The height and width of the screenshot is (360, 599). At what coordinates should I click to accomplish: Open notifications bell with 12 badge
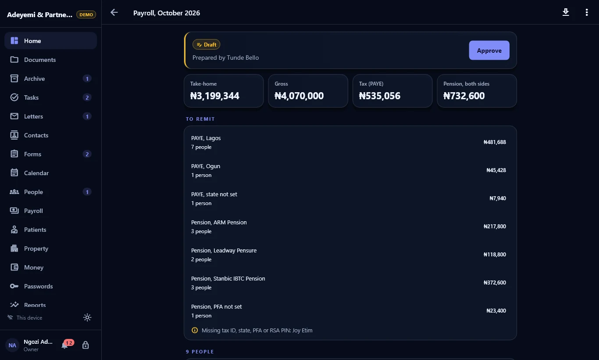coord(65,345)
